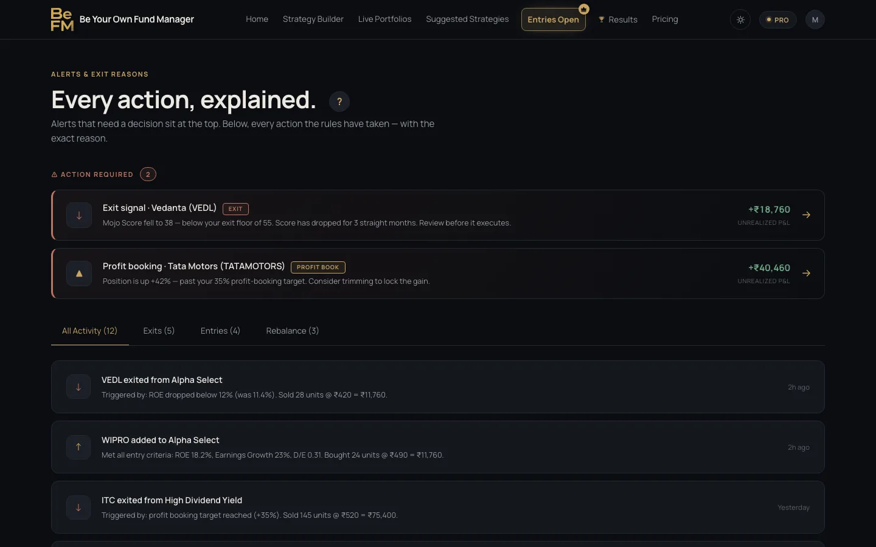Click the +₹40,460 unrealized P&L value

point(769,268)
